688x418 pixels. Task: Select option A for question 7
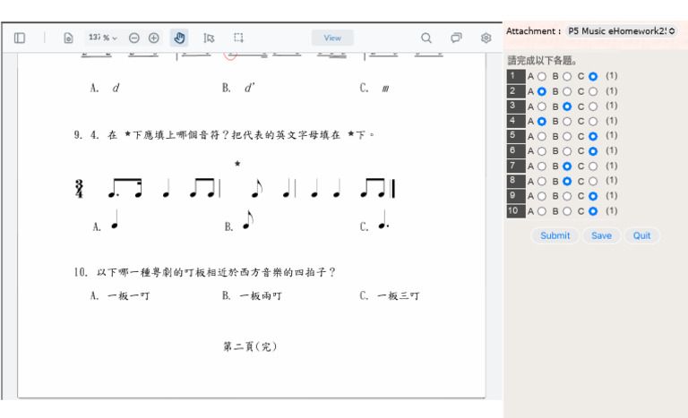pos(542,166)
